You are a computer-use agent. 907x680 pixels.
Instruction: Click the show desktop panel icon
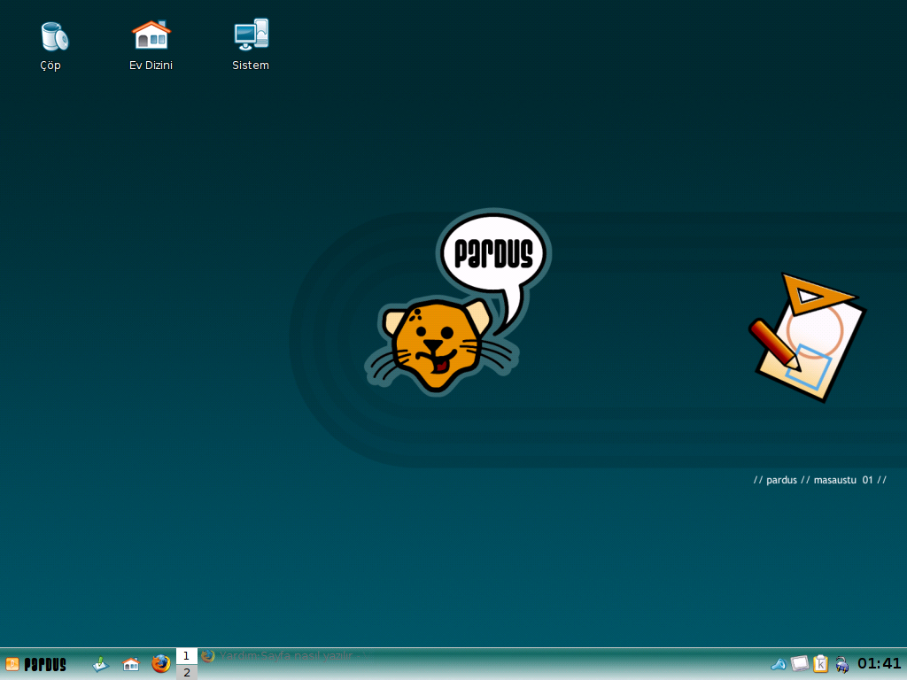101,664
